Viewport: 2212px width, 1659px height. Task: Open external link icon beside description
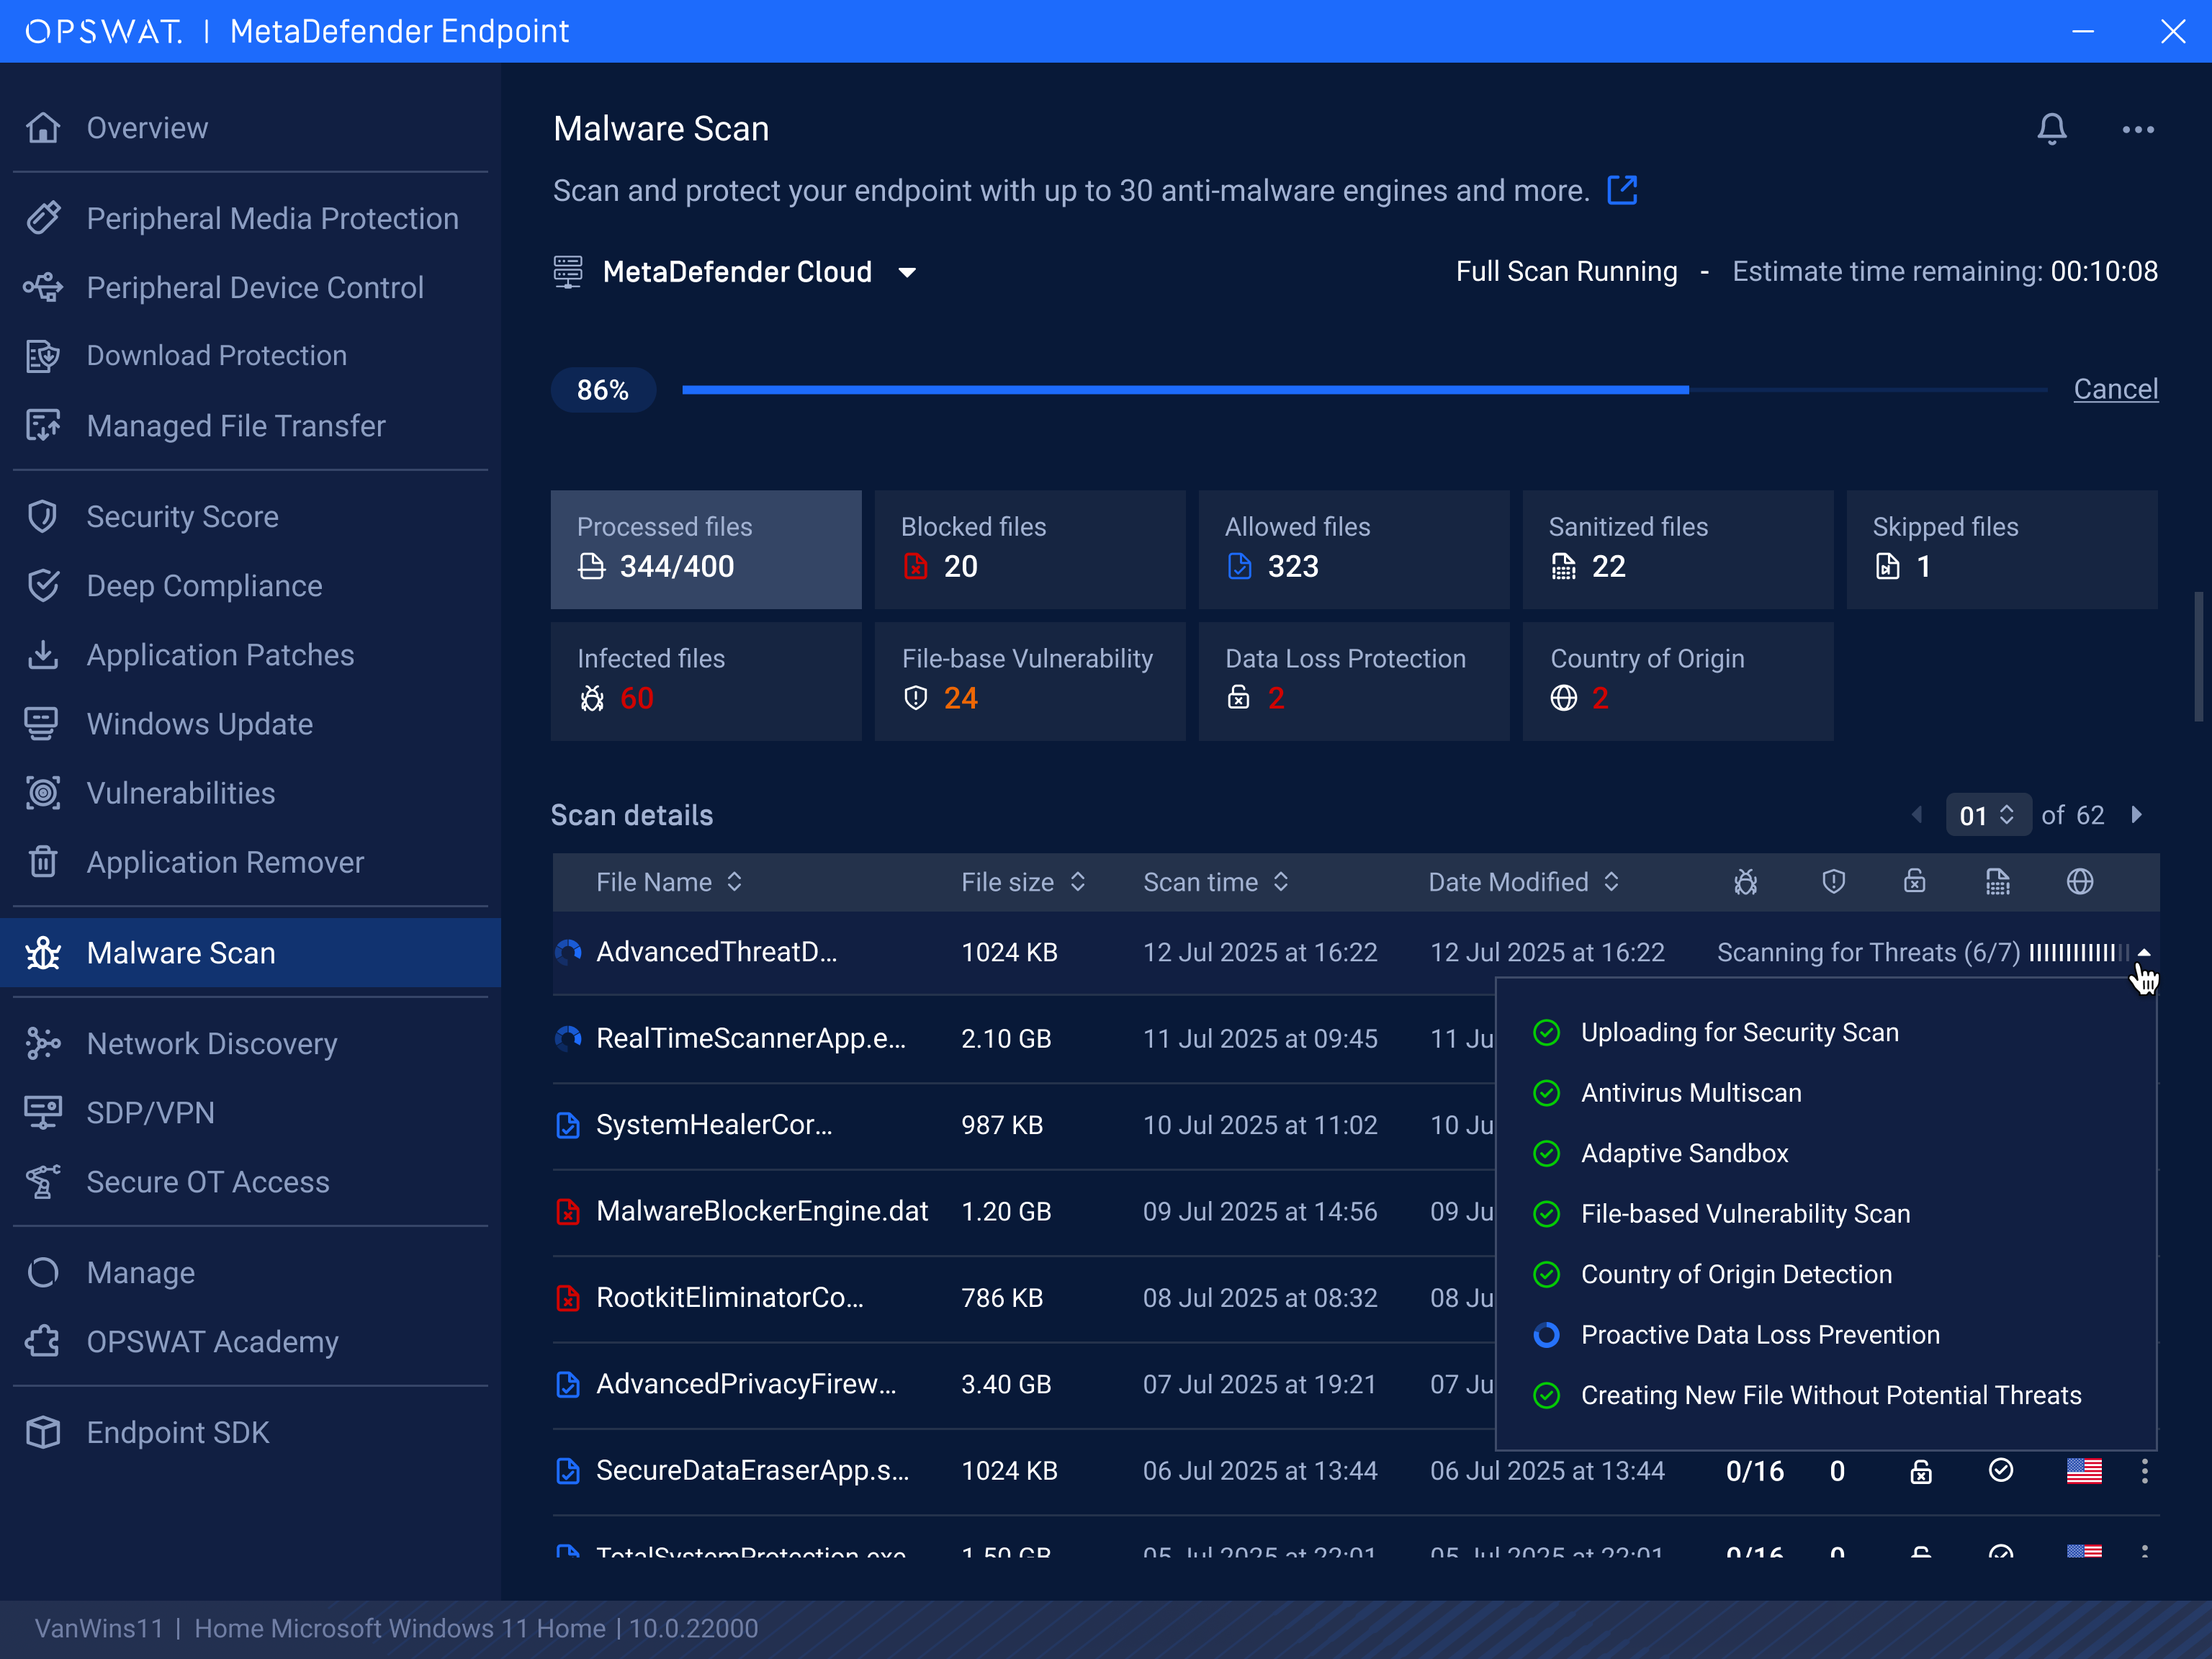point(1622,190)
